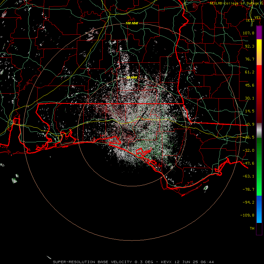Click the 92.3 value on velocity scale
This screenshot has width=264, height=264.
250,46
